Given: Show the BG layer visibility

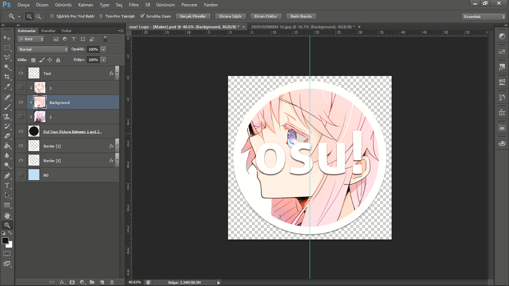Looking at the screenshot, I should 21,175.
